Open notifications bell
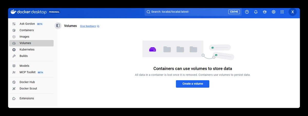This screenshot has height=116, width=308. [256, 12]
